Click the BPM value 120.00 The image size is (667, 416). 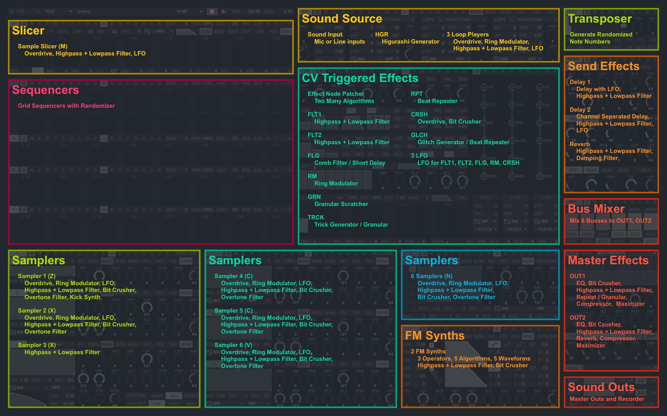[x=254, y=11]
